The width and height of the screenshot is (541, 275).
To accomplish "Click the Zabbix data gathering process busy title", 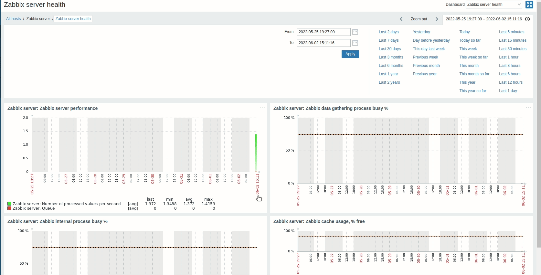I will pyautogui.click(x=331, y=108).
